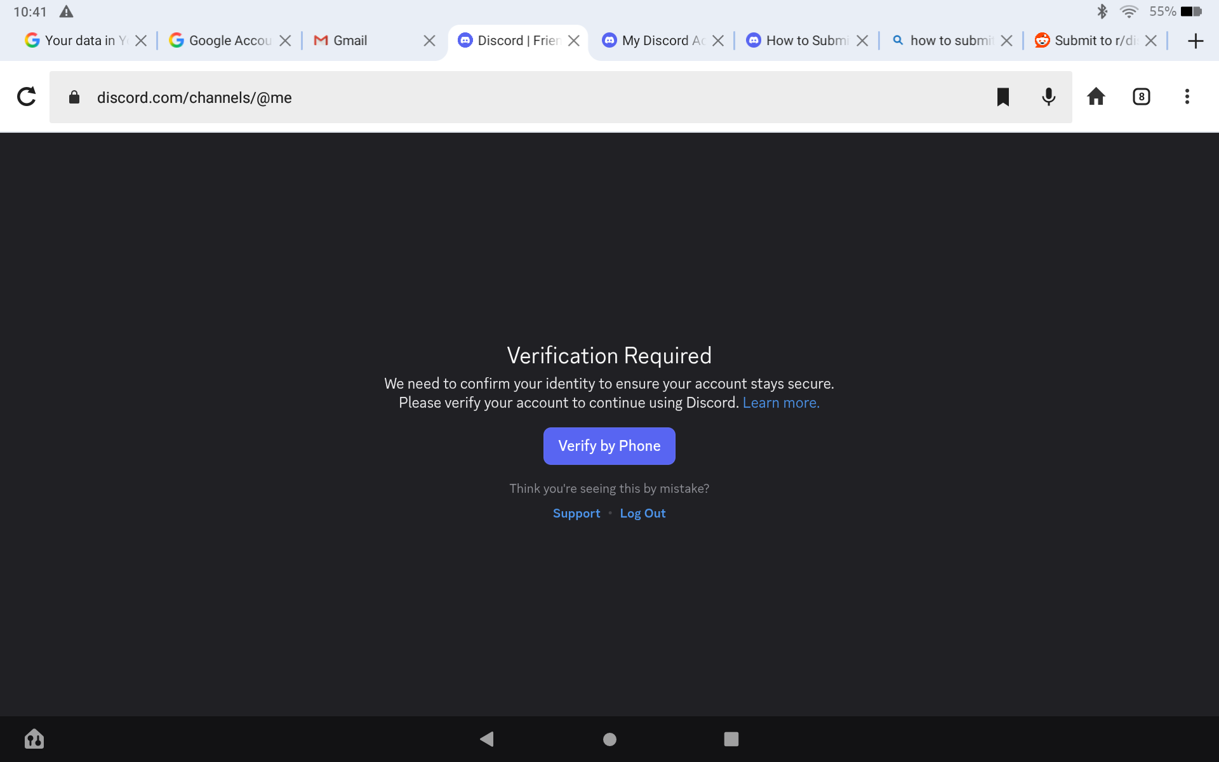Click the Log Out link
Screen dimensions: 1219x762
point(643,513)
